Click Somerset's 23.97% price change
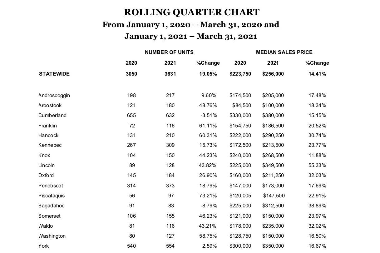 [317, 216]
